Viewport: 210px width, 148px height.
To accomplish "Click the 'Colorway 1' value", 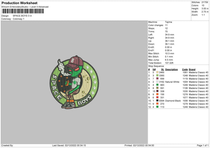I will (x=19, y=19).
